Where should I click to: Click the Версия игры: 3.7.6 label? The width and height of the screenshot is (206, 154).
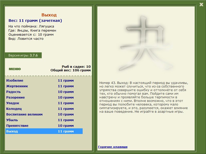point(23,55)
